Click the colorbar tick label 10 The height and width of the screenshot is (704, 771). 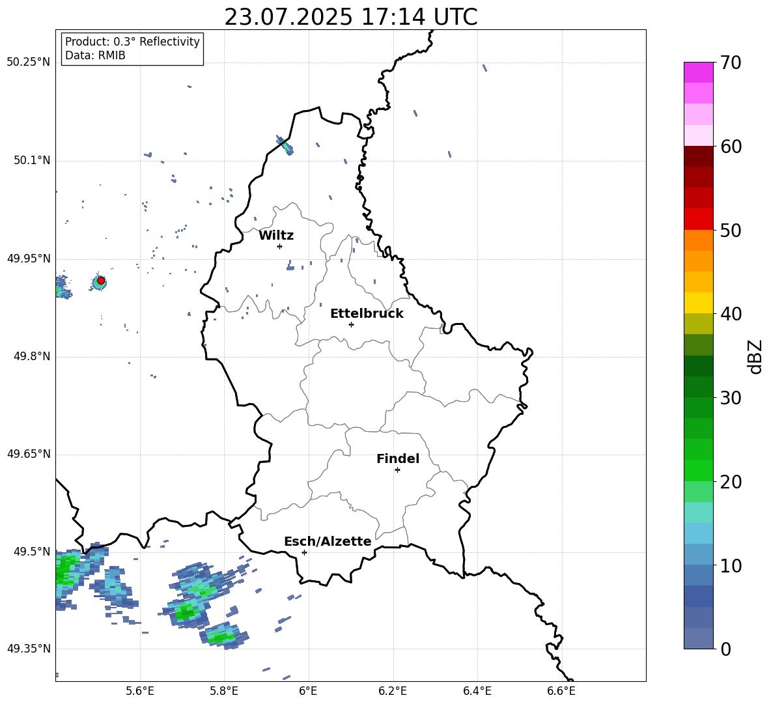coord(731,565)
